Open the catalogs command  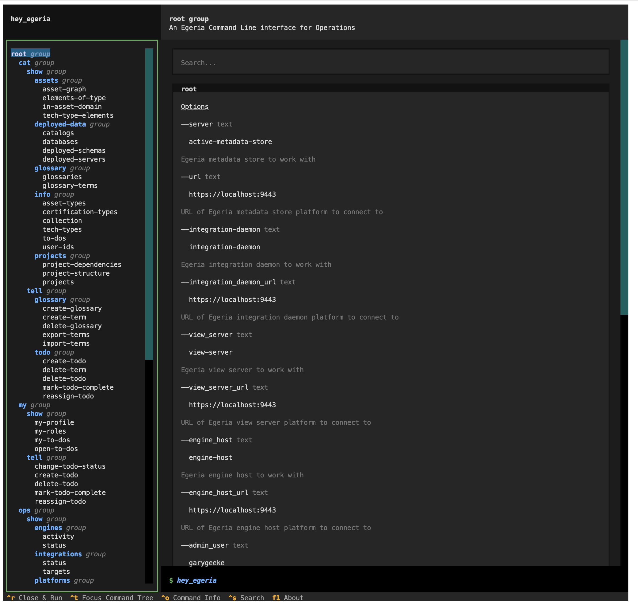tap(58, 133)
